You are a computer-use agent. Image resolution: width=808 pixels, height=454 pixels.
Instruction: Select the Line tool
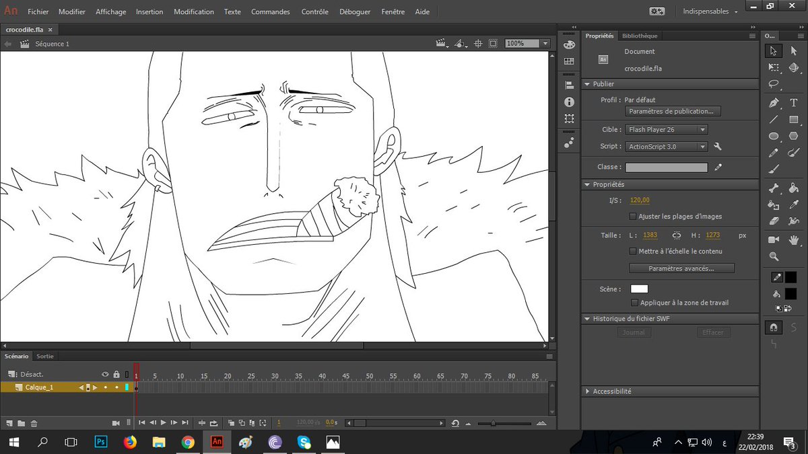click(774, 120)
